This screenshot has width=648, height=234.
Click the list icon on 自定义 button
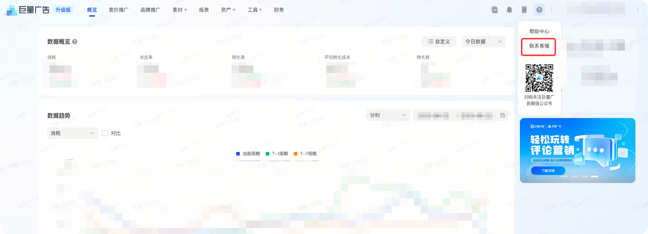(430, 42)
